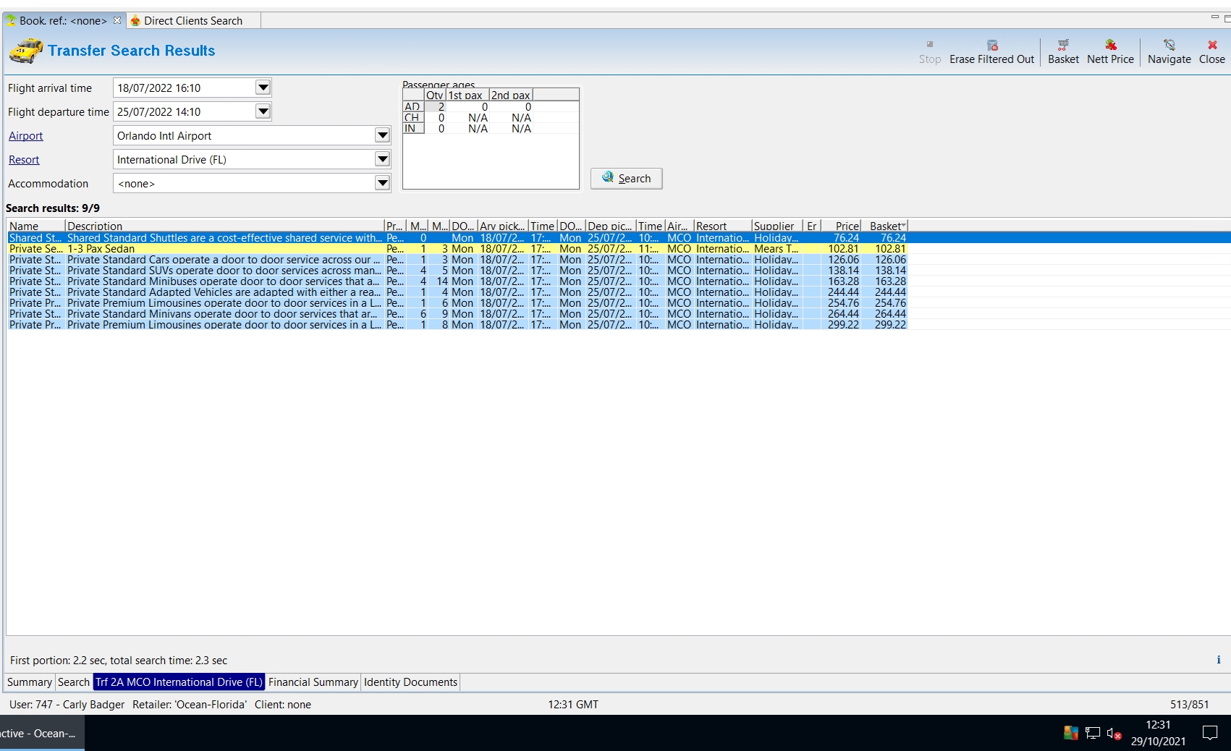
Task: Click the muted volume tray icon
Action: click(x=1114, y=734)
